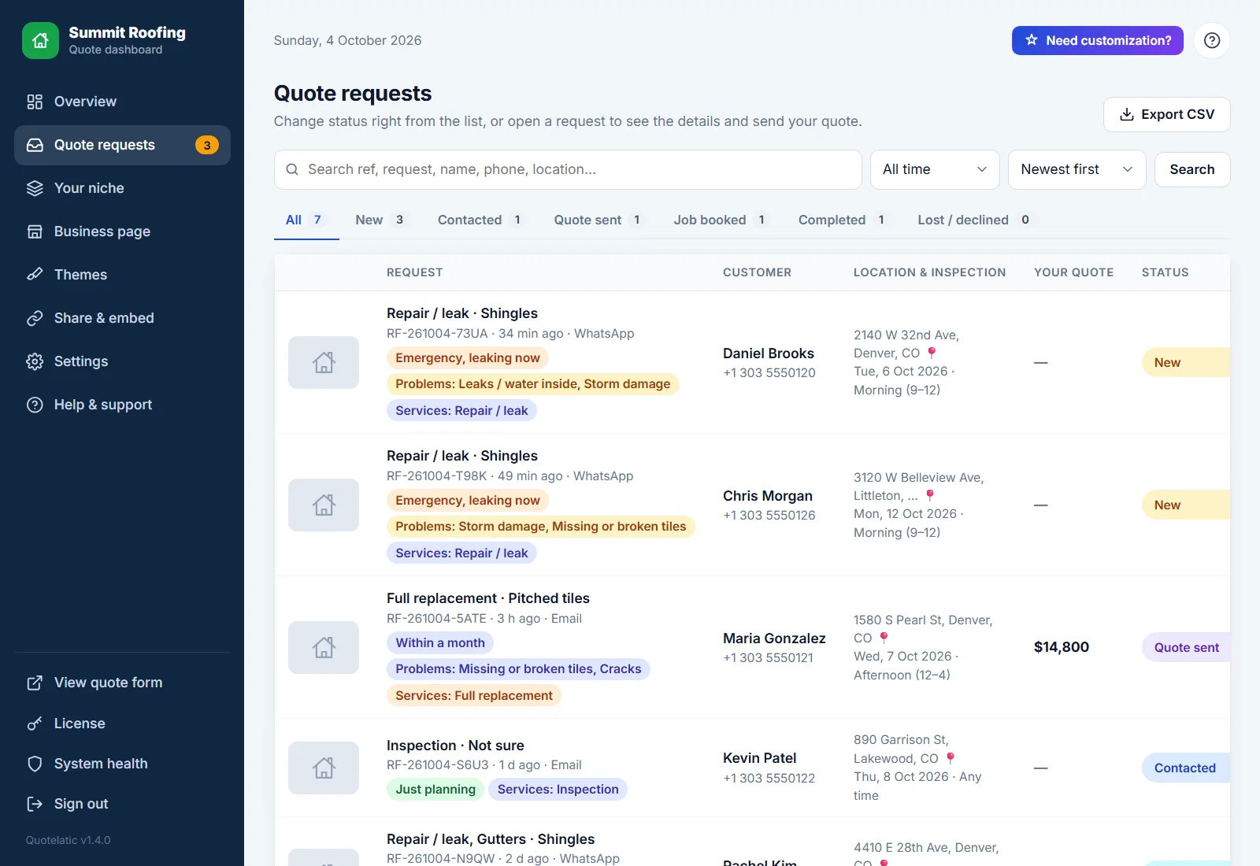The height and width of the screenshot is (866, 1260).
Task: Open the View quote form link
Action: 122,683
